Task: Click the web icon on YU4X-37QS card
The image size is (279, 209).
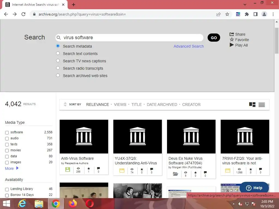Action: (122, 171)
